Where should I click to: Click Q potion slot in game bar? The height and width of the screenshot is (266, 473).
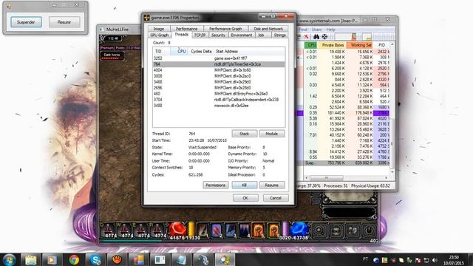[109, 231]
